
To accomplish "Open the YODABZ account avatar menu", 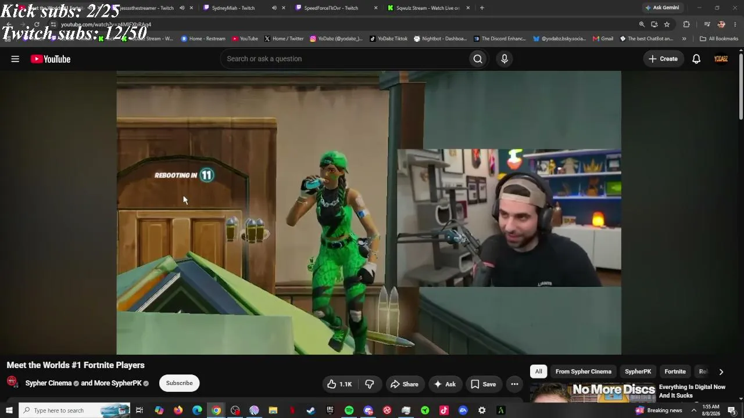I will (721, 59).
